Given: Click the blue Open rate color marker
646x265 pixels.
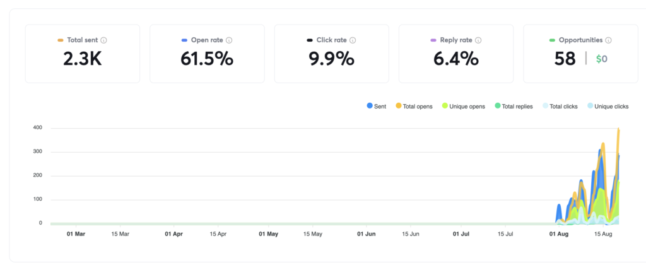Looking at the screenshot, I should tap(185, 40).
